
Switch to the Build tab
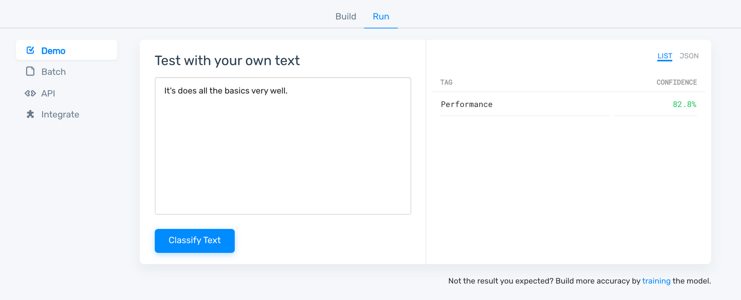345,17
